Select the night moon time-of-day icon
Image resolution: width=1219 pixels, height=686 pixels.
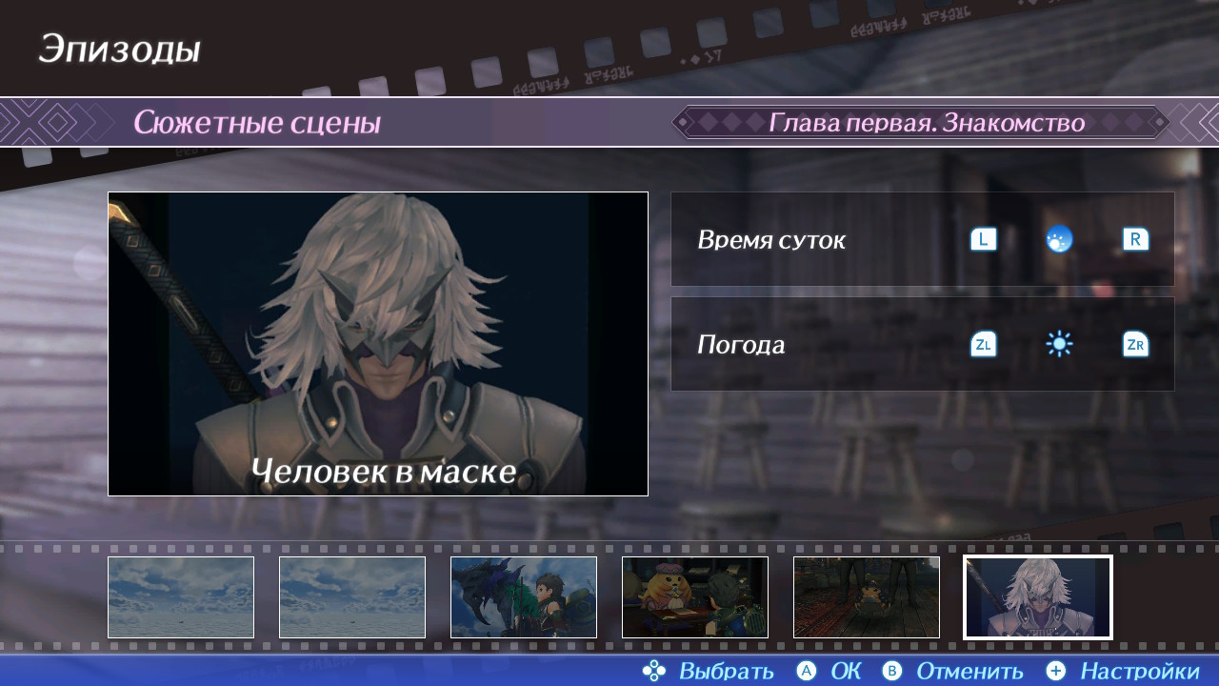tap(1059, 239)
